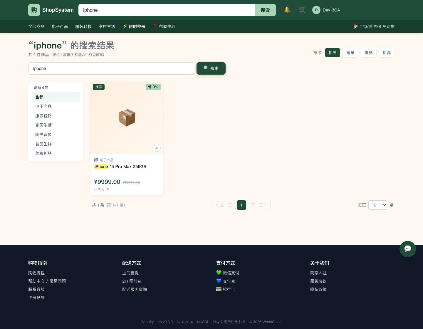Open the chat support bubble
The width and height of the screenshot is (423, 329).
[x=408, y=249]
